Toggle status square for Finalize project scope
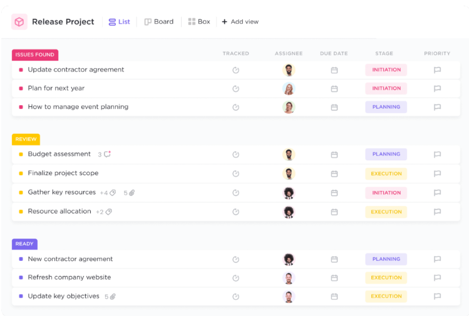The width and height of the screenshot is (469, 316). click(x=21, y=173)
